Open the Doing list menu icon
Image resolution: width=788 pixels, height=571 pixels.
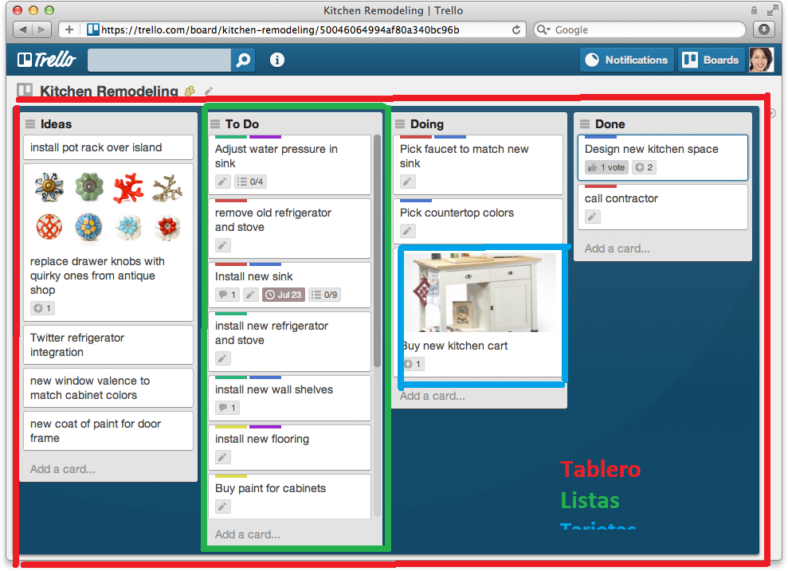(x=400, y=124)
